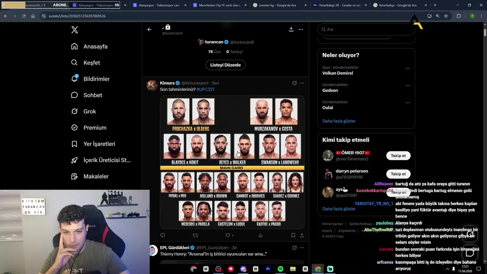487x274 pixels.
Task: Open Kimura's profile avatar
Action: click(152, 85)
